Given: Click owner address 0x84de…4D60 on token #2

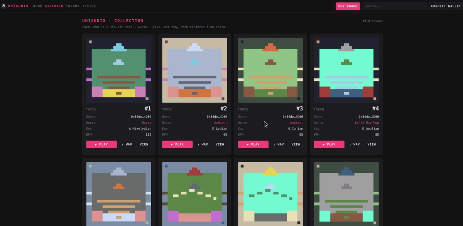Looking at the screenshot, I should [x=217, y=117].
